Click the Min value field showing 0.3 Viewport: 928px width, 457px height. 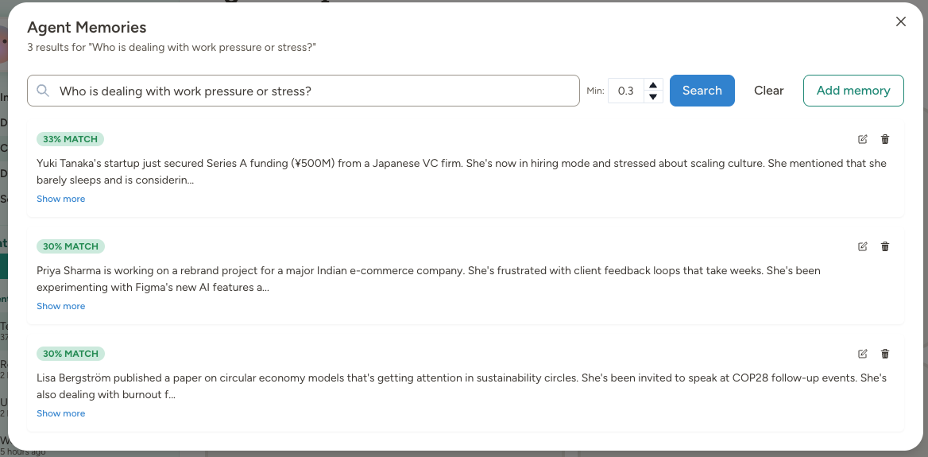626,91
